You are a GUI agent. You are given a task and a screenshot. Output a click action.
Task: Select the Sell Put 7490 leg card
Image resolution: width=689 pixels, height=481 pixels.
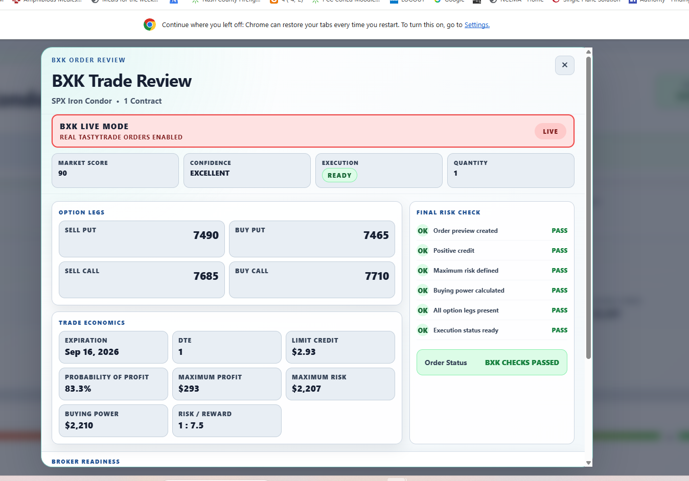point(142,239)
